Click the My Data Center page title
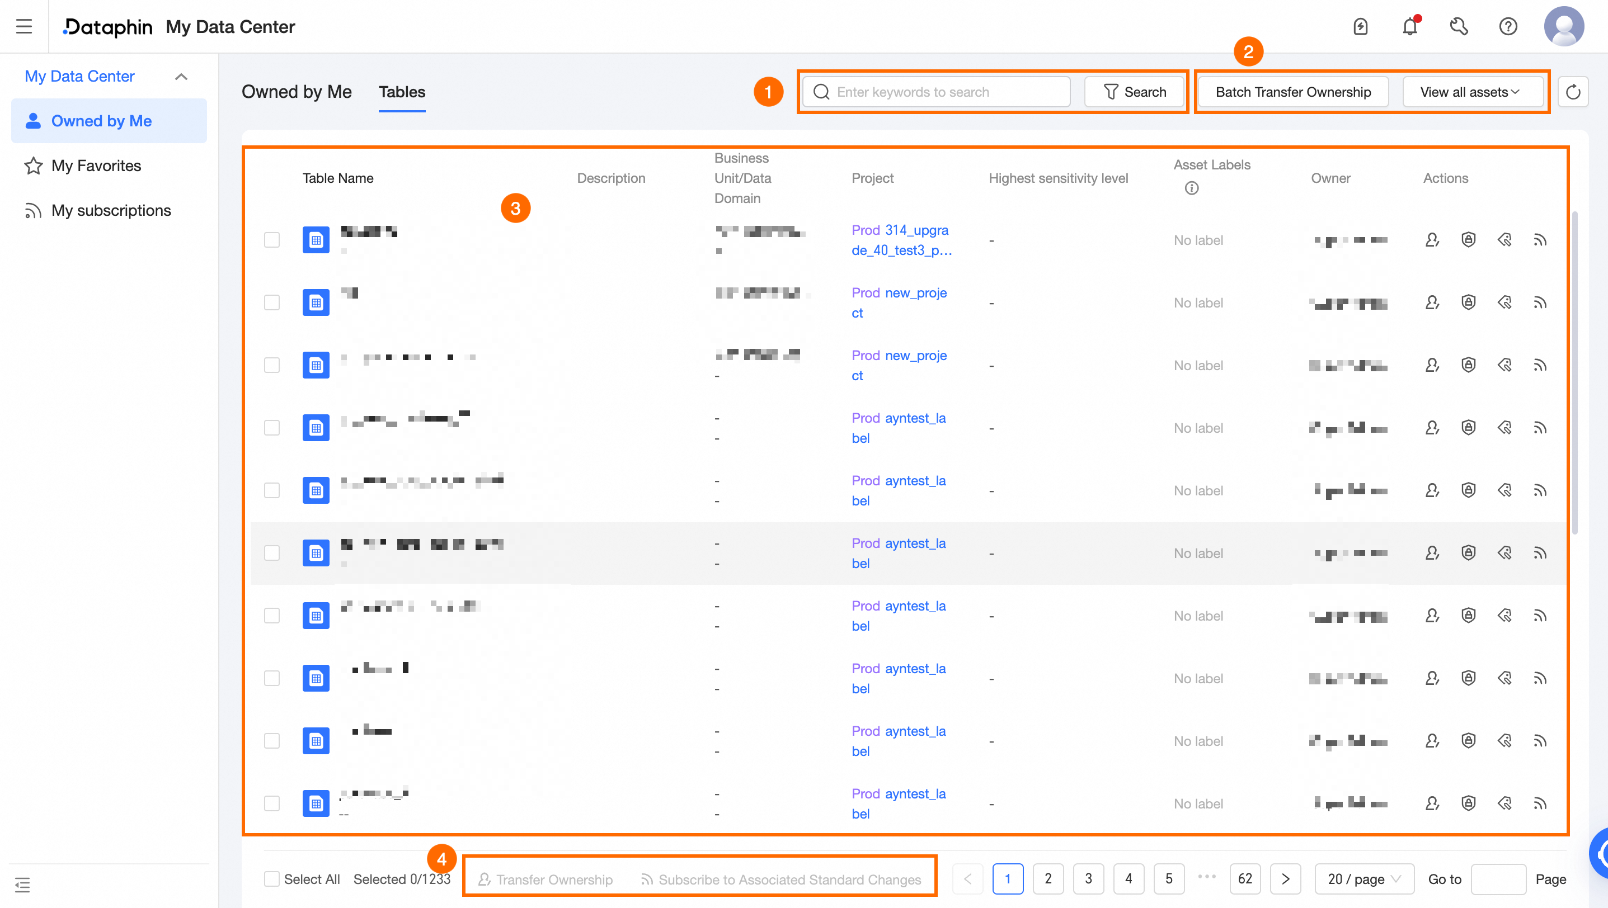 [x=231, y=27]
